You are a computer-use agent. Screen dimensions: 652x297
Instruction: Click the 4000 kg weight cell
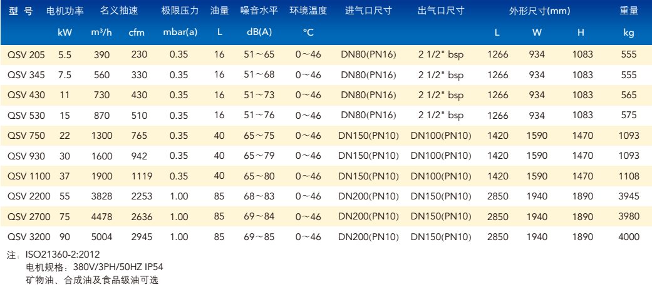(629, 236)
